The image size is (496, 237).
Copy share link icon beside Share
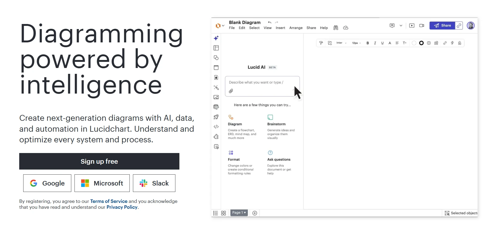pyautogui.click(x=459, y=26)
